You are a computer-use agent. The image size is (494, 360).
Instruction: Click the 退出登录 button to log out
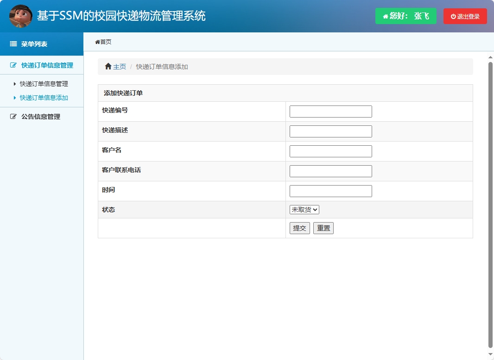coord(465,16)
